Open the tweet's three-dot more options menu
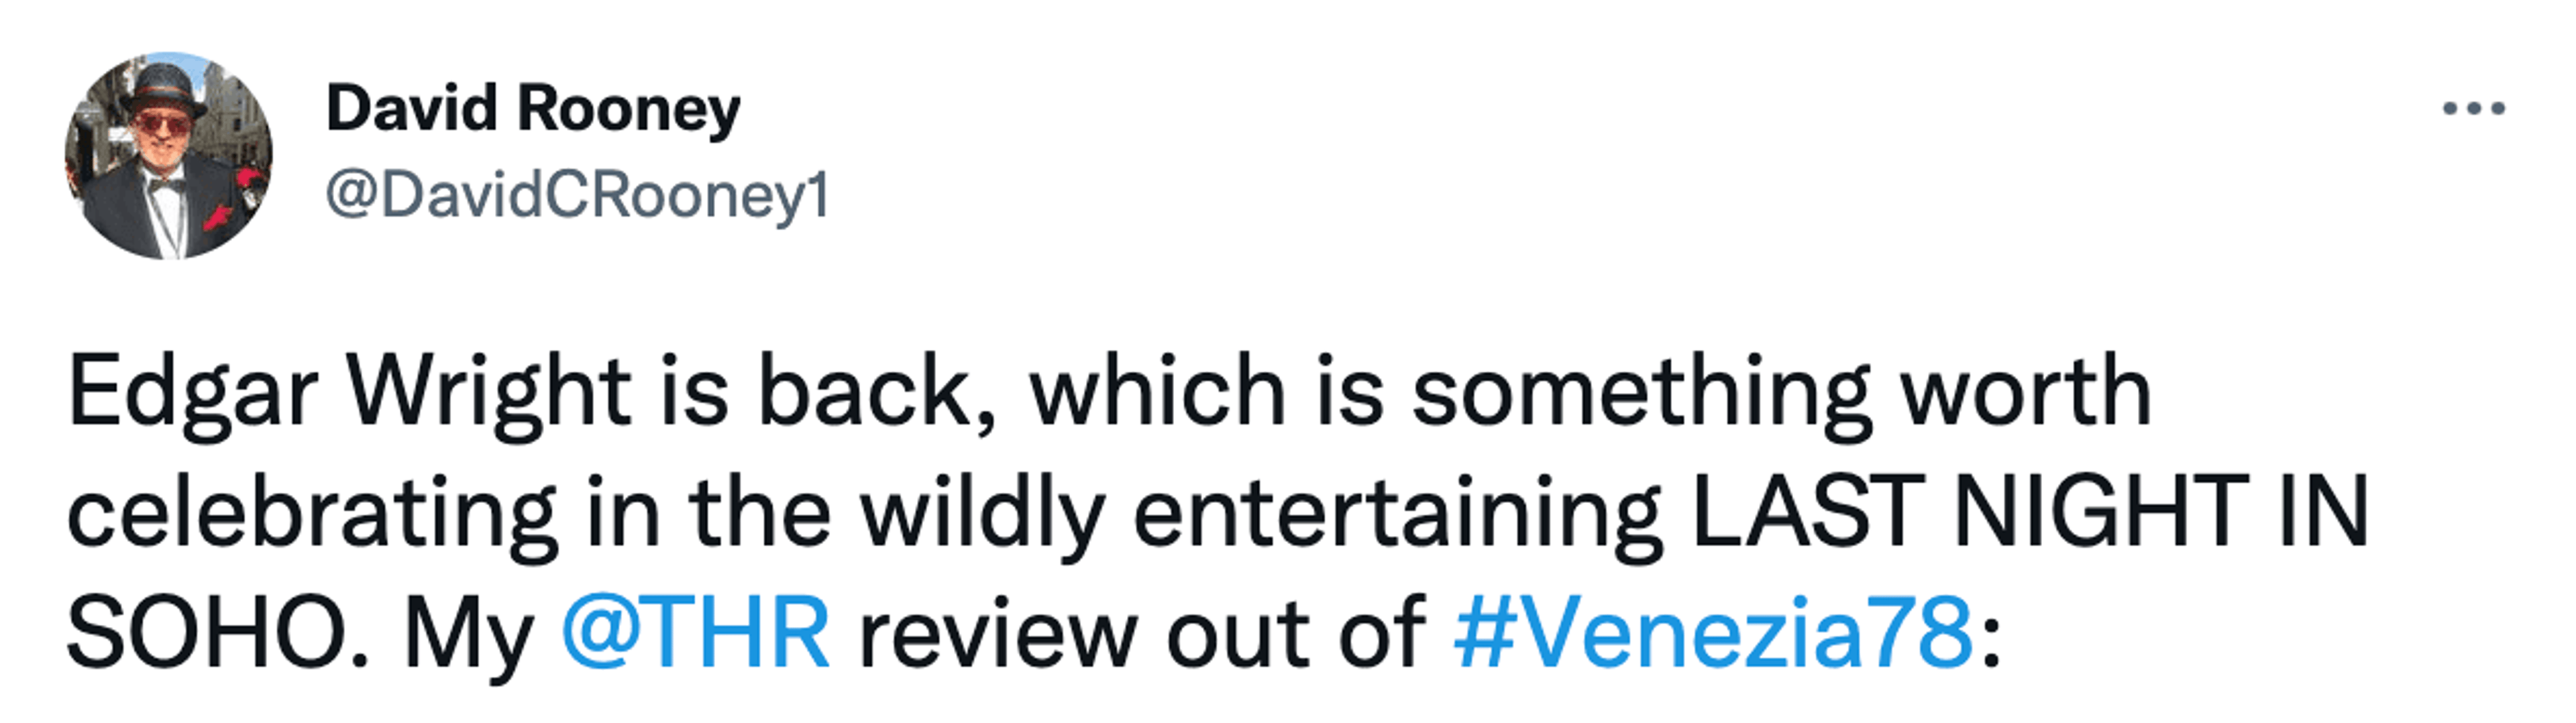The height and width of the screenshot is (723, 2576). [2473, 109]
